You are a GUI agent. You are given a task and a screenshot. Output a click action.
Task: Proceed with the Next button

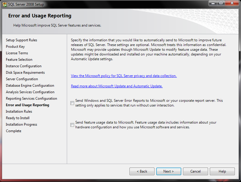coord(169,171)
